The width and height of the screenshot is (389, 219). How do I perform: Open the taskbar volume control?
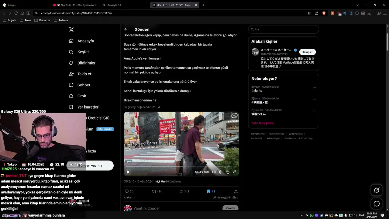356,215
